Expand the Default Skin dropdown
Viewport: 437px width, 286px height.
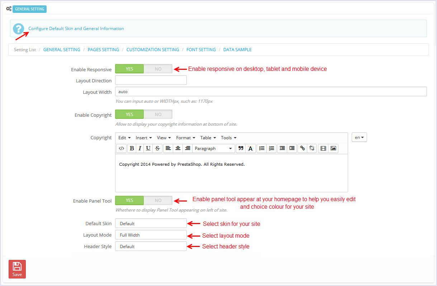point(151,223)
